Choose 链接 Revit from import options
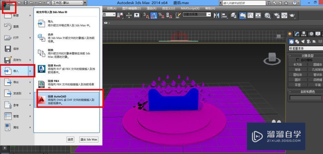 click(67, 69)
